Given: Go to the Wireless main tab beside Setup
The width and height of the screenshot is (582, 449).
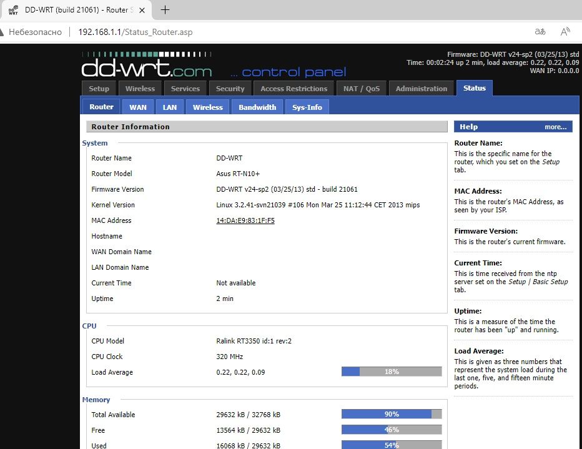Looking at the screenshot, I should coord(140,89).
